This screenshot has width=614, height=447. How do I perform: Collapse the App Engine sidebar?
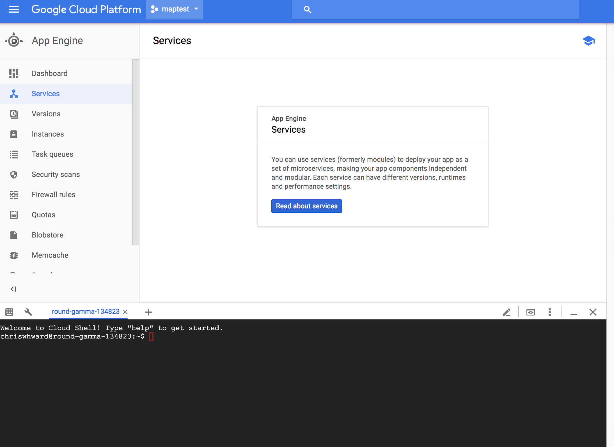click(x=13, y=289)
